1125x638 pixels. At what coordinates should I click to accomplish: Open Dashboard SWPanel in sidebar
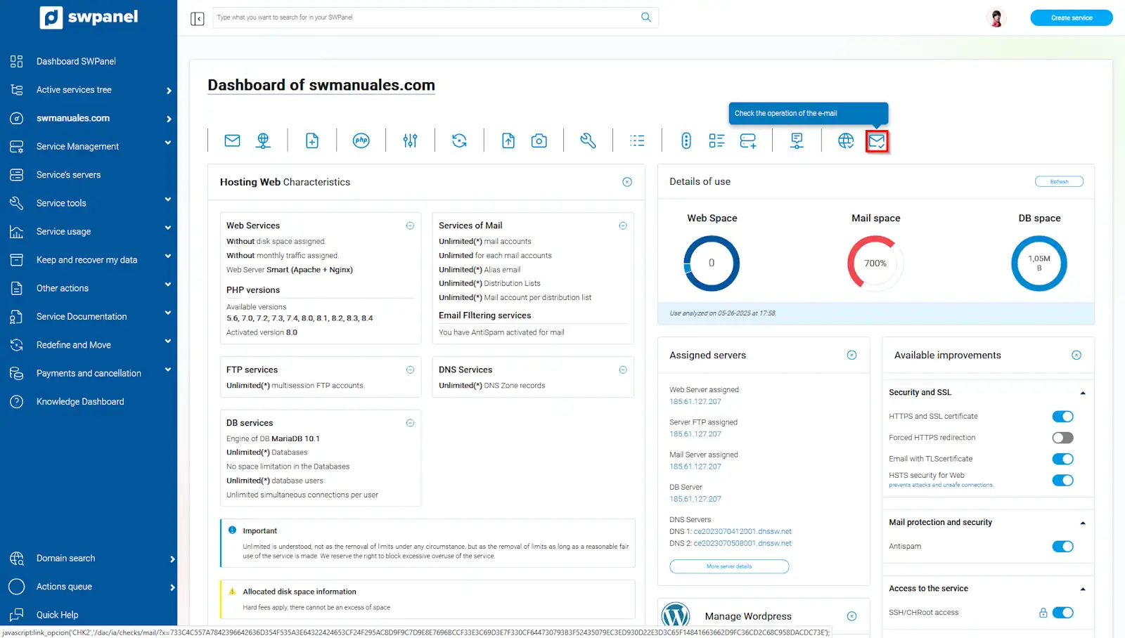click(x=76, y=61)
